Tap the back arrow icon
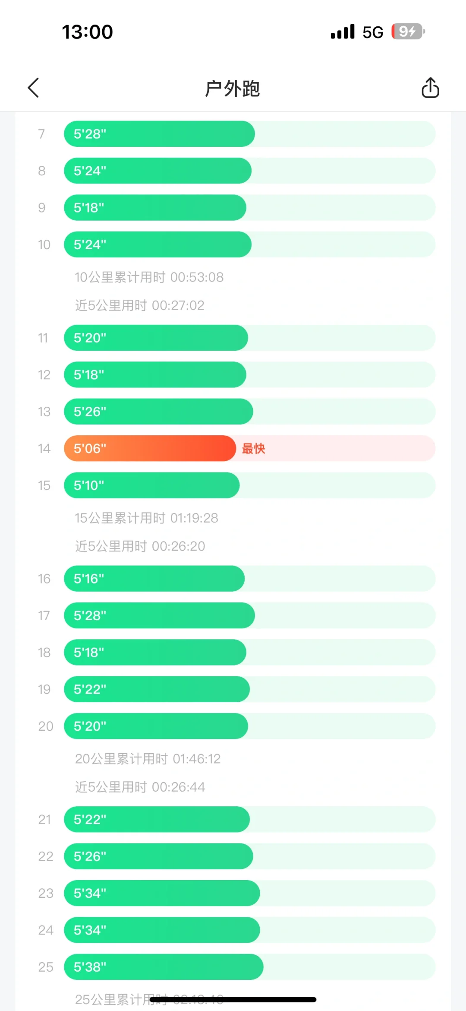This screenshot has height=1011, width=466. tap(34, 88)
